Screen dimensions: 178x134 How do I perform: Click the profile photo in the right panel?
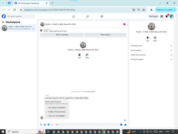click(x=151, y=26)
